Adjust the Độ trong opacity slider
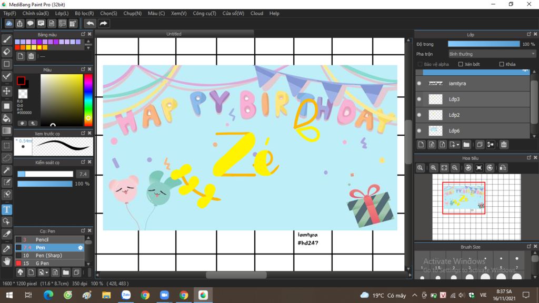The image size is (539, 303). tap(484, 44)
